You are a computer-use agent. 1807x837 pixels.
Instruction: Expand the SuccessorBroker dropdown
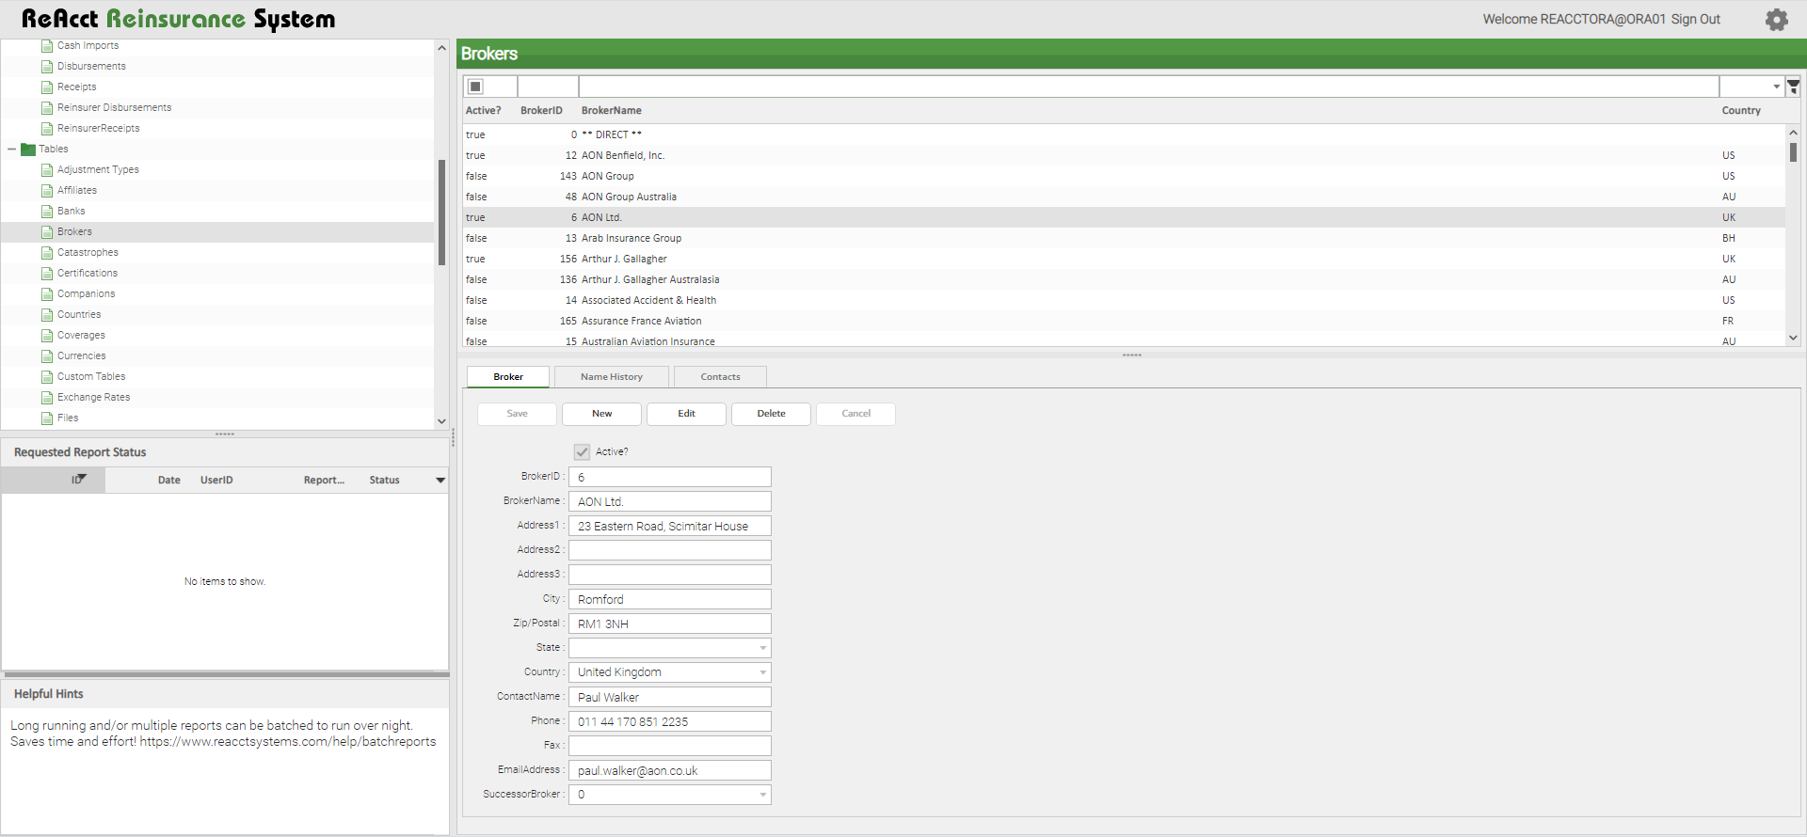(x=762, y=795)
